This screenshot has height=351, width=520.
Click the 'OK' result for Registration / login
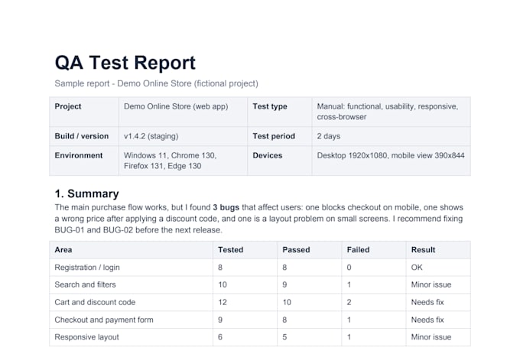coord(417,268)
